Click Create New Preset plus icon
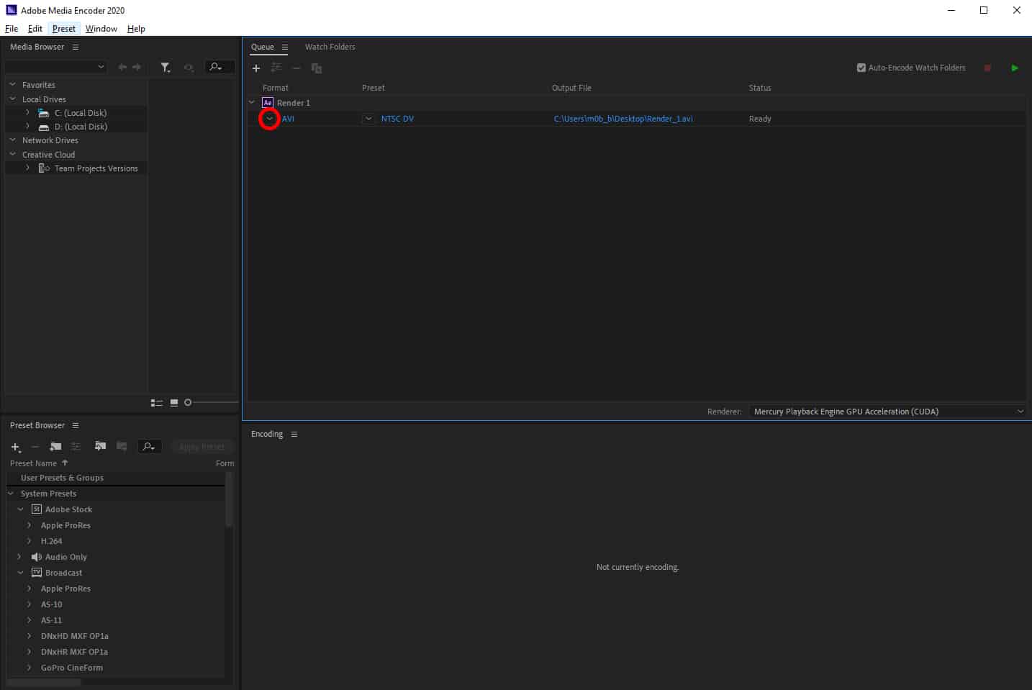Viewport: 1032px width, 690px height. (x=16, y=447)
